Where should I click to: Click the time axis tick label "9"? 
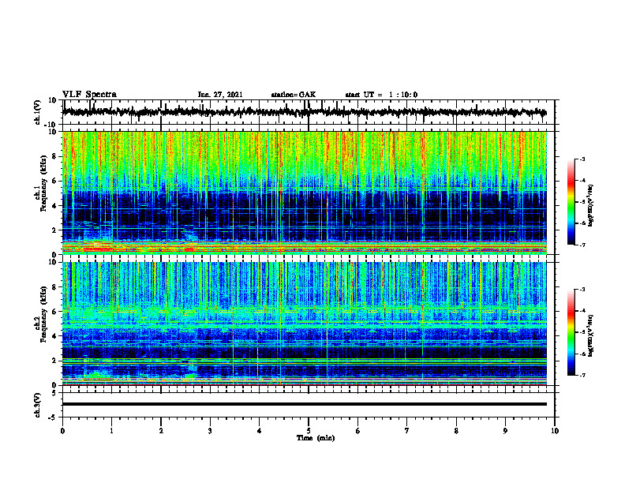coord(505,431)
